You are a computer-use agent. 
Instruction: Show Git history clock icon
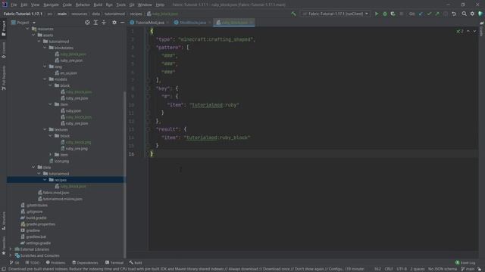point(446,14)
